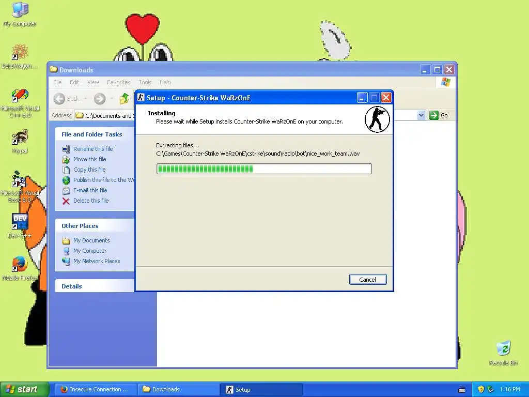Click the 'Extracting files...' status text

178,145
